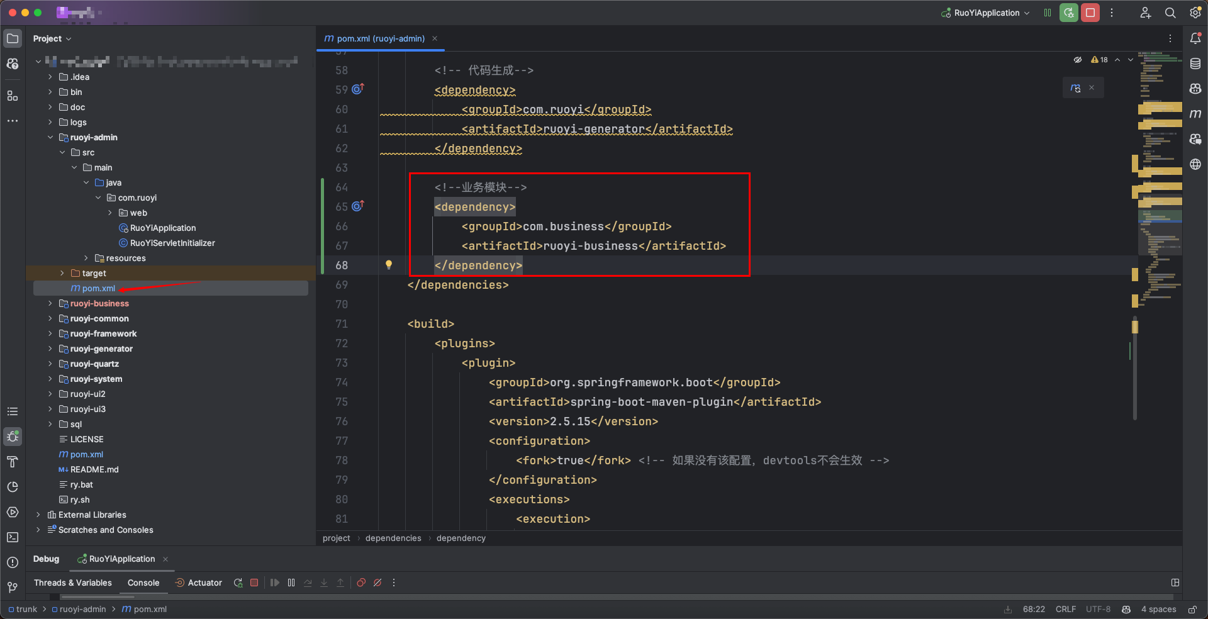Collapse the src folder
The width and height of the screenshot is (1208, 619).
point(62,152)
